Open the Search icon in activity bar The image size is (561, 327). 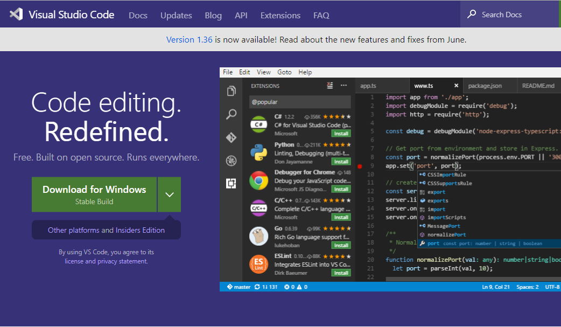pyautogui.click(x=231, y=114)
